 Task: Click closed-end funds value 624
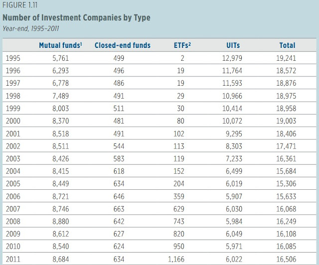click(x=119, y=246)
